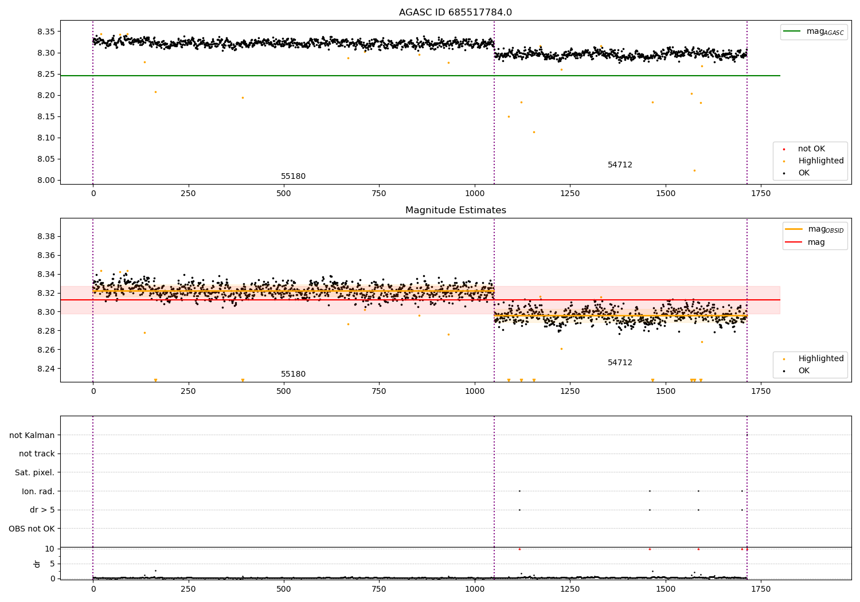Select the 'not OK' legend entry
The width and height of the screenshot is (860, 602).
click(811, 149)
